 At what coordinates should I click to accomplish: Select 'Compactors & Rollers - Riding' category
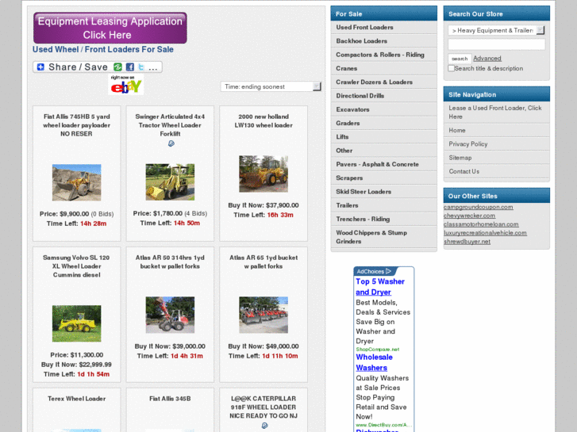point(384,55)
